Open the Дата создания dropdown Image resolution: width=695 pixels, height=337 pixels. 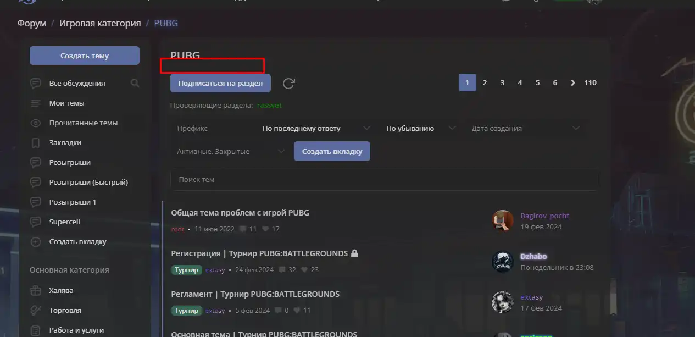pos(525,128)
